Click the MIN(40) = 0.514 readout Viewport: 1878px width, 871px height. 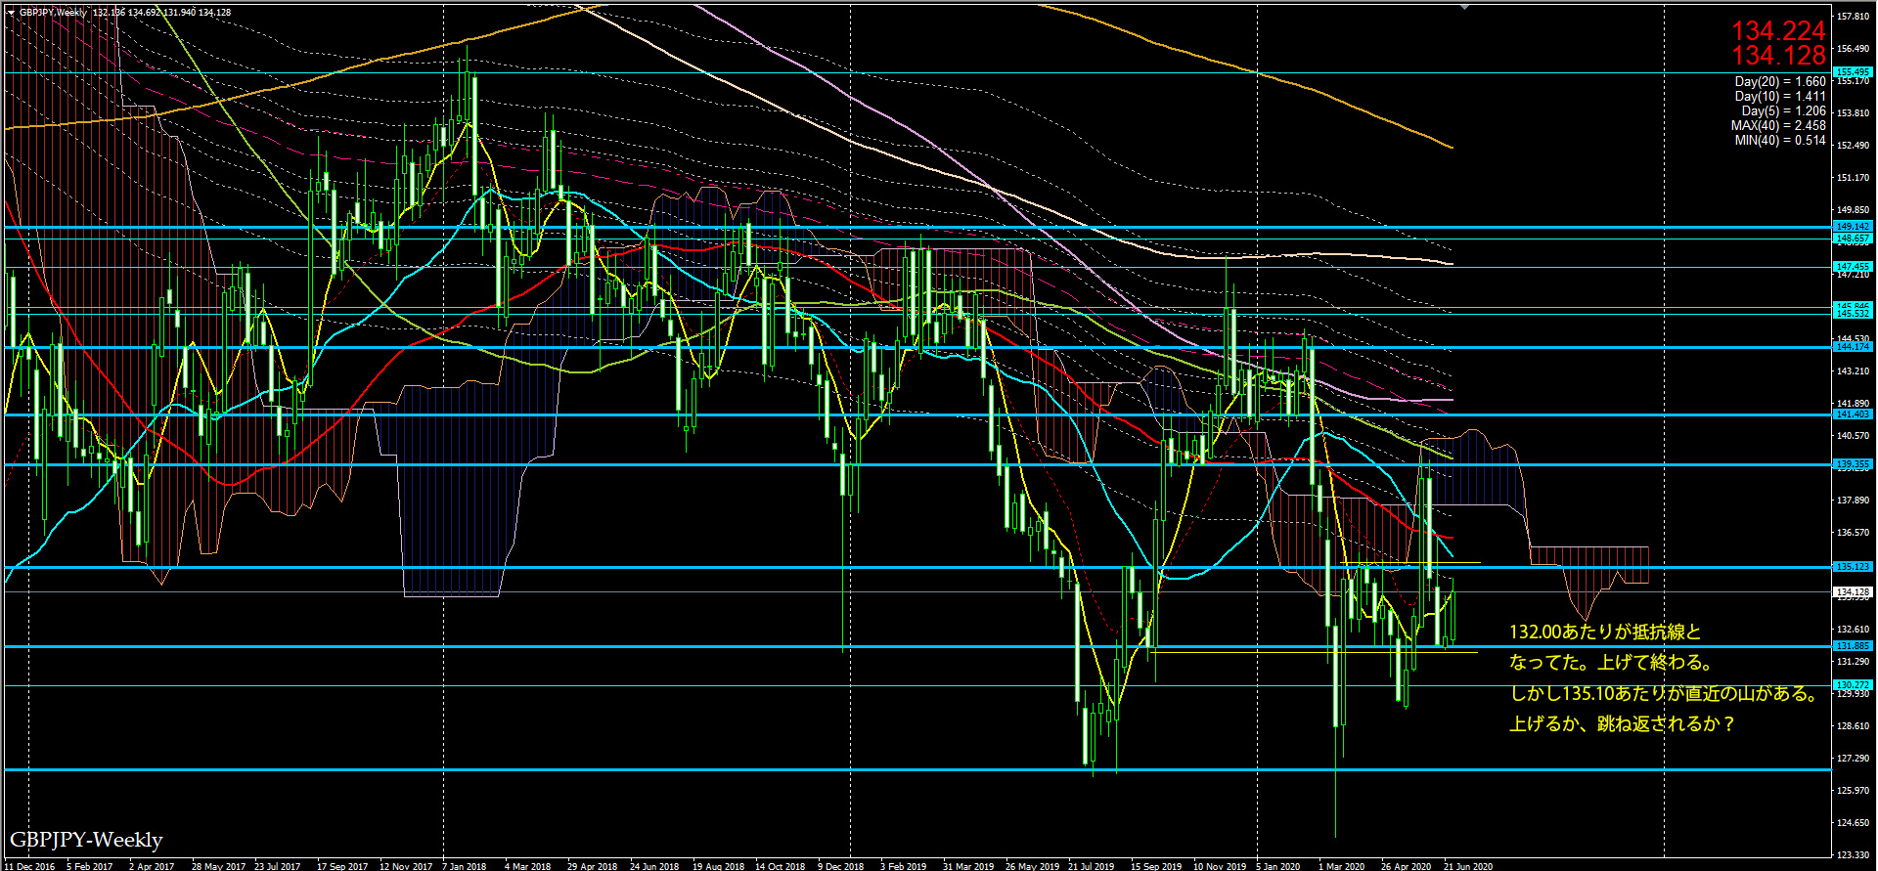pos(1780,141)
